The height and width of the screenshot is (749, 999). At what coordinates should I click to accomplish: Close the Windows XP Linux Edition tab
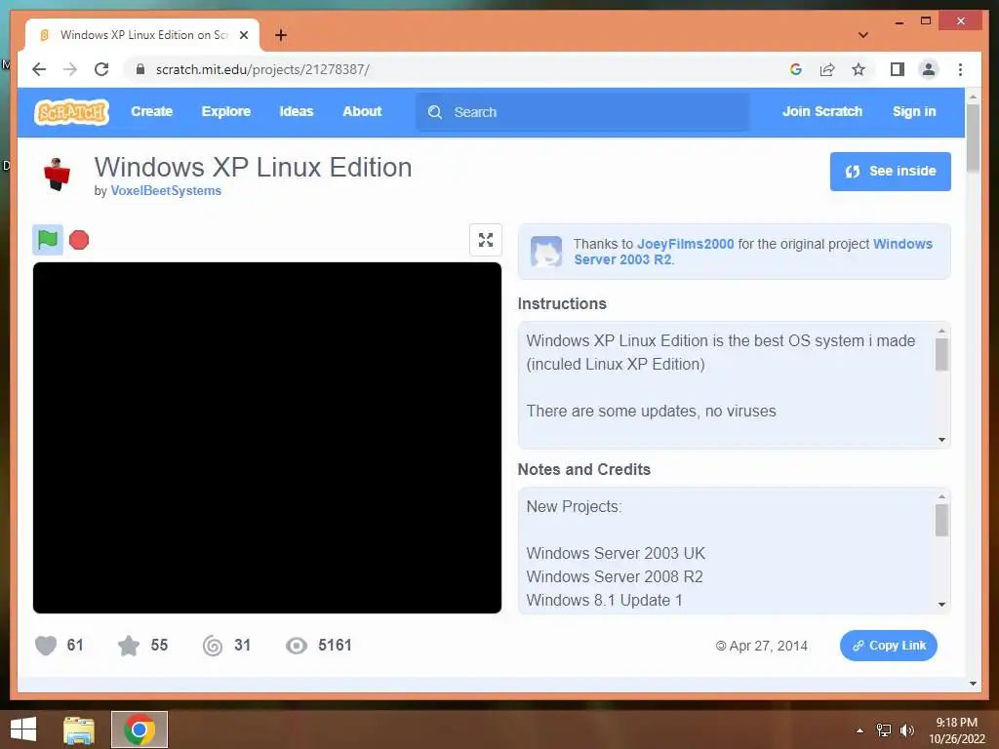[x=243, y=35]
